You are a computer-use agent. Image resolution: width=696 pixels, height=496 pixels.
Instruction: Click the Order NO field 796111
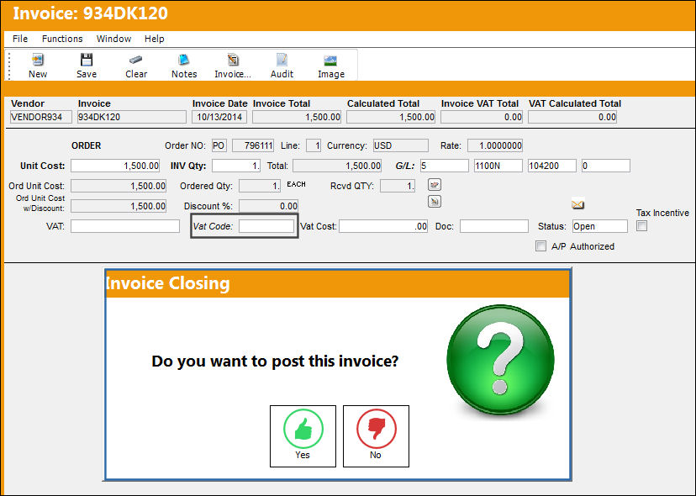click(253, 145)
